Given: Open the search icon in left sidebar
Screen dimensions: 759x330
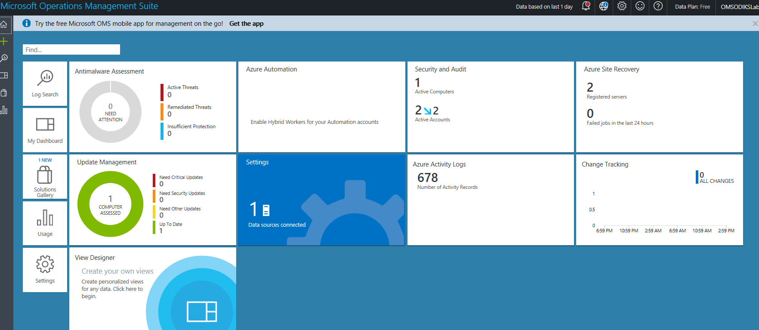Looking at the screenshot, I should (4, 58).
